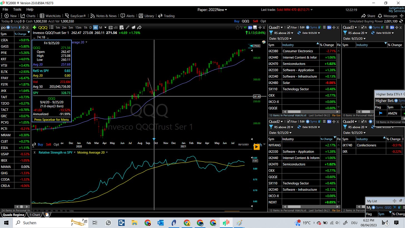Toggle the Quad3 filter checkbox
405x228 pixels.
362,27
